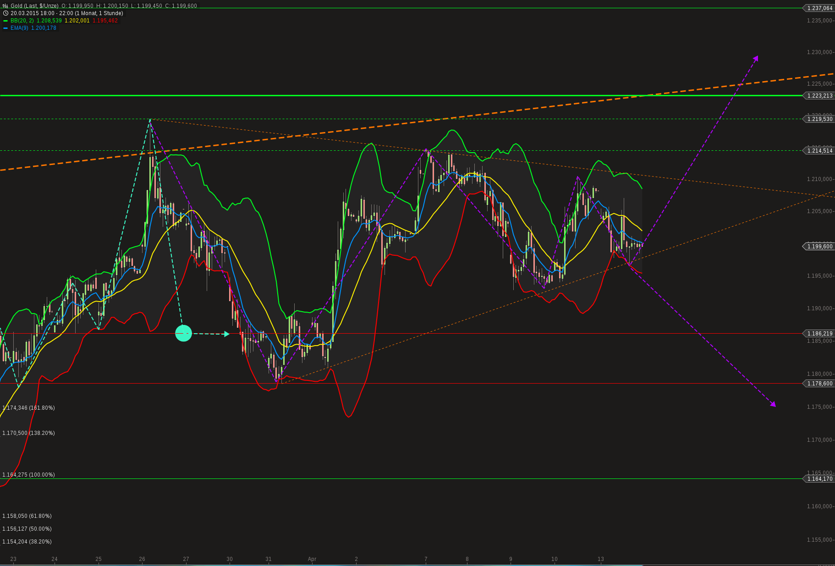The image size is (835, 566).
Task: Click the blue dash marker beside EMA(9)
Action: click(5, 27)
